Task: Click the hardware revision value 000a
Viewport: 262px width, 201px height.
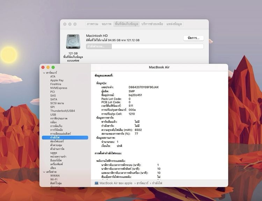Action: click(132, 110)
